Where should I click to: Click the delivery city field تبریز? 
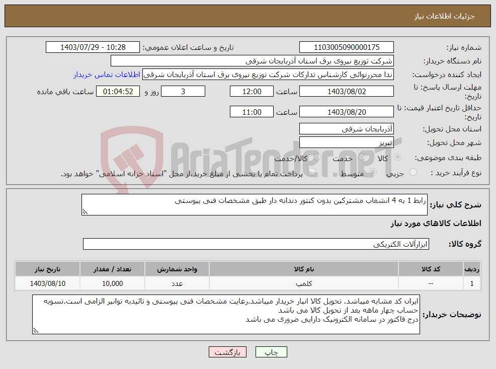347,142
